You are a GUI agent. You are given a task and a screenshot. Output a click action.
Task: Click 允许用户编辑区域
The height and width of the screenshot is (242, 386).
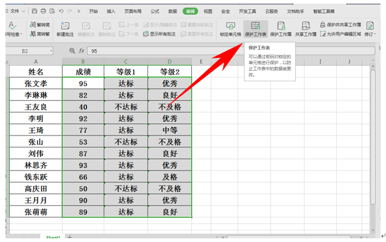pyautogui.click(x=341, y=34)
